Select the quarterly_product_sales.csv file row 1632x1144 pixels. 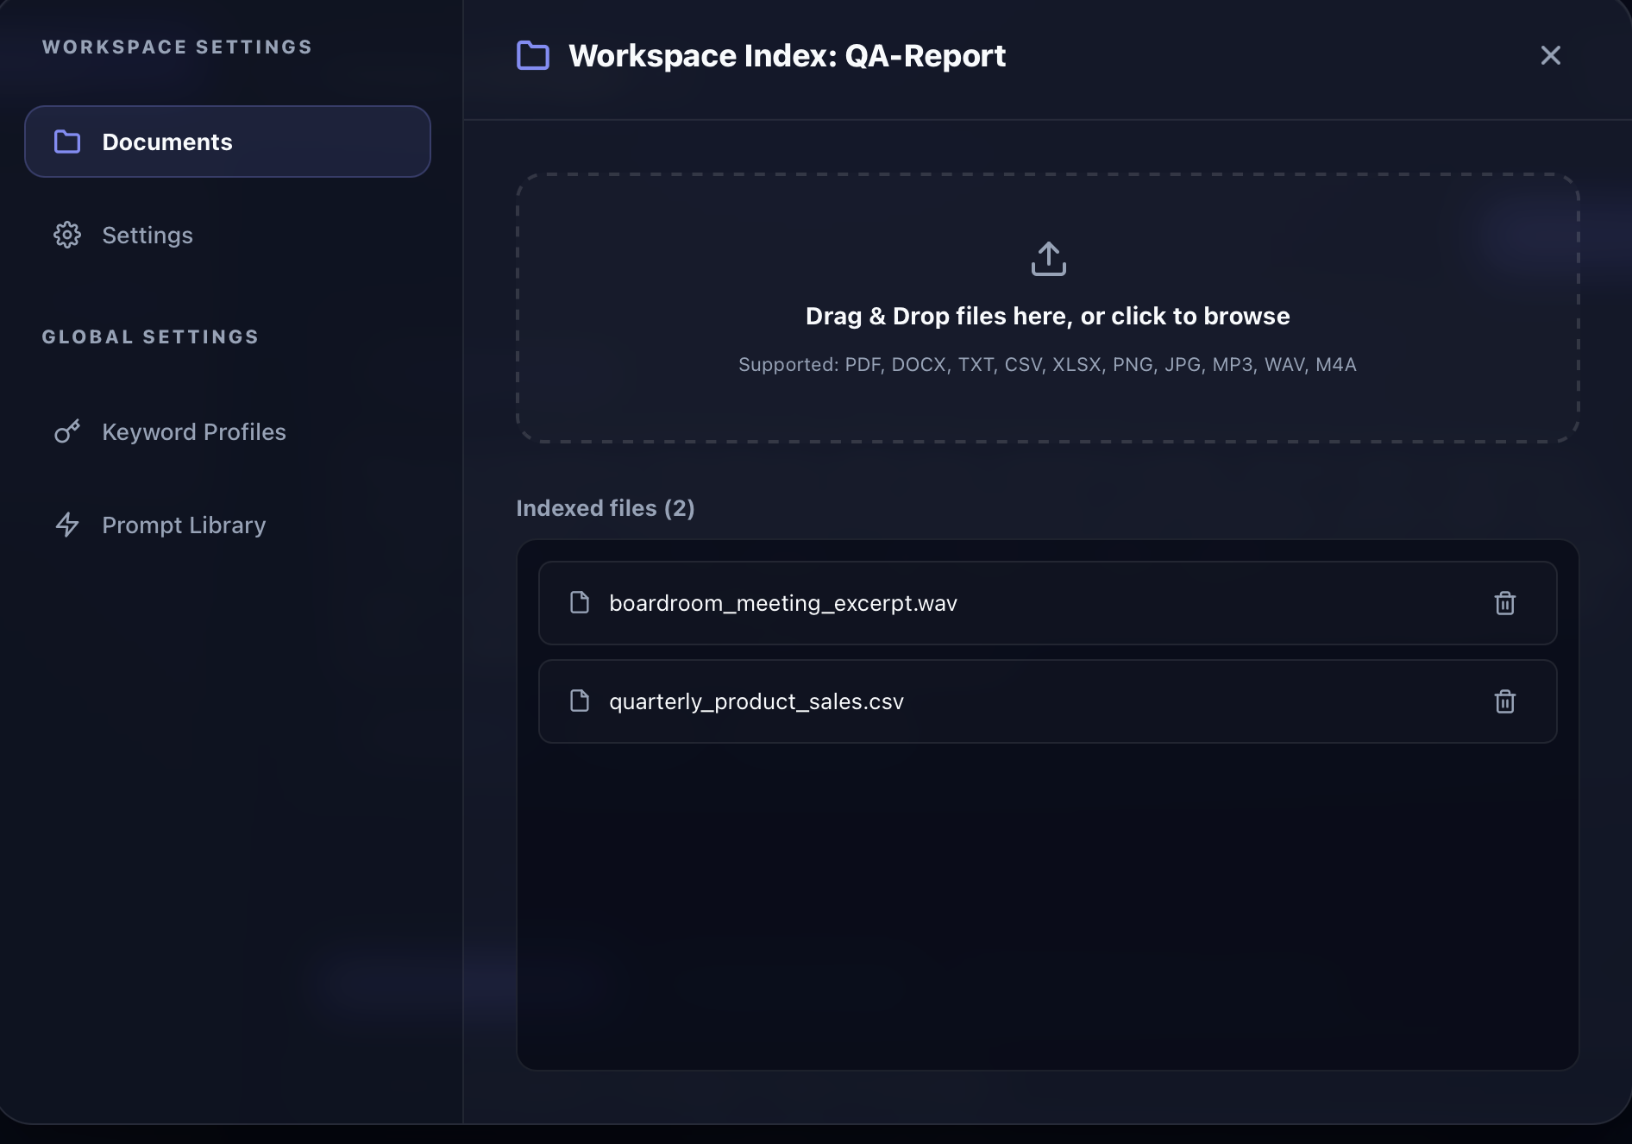click(1047, 701)
